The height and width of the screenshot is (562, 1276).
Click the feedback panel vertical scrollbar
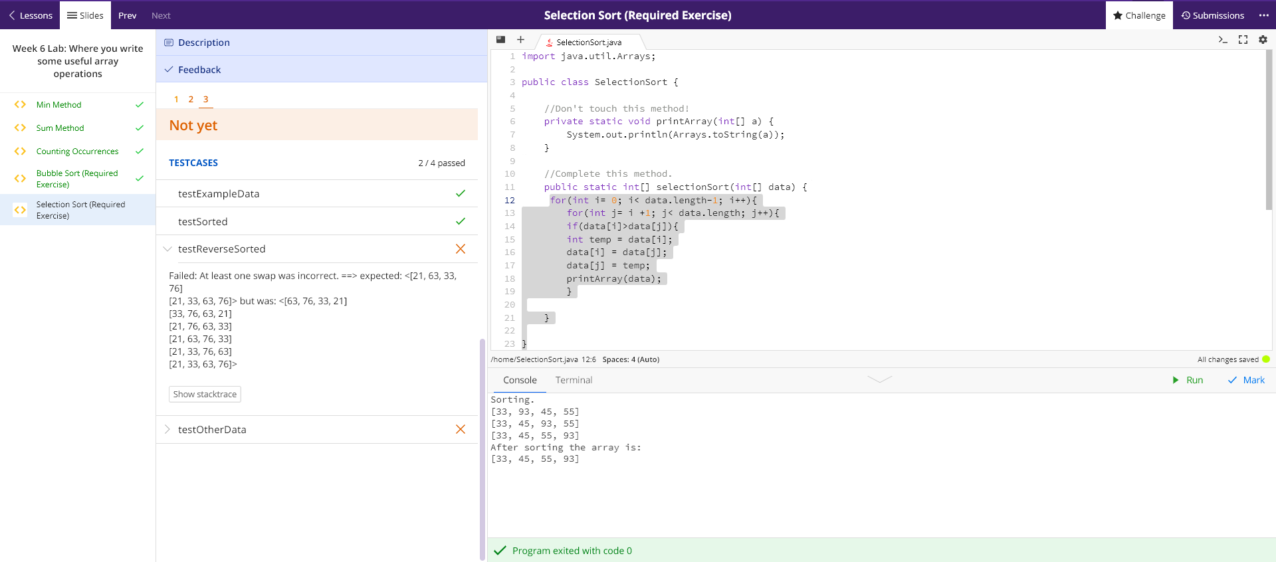482,449
